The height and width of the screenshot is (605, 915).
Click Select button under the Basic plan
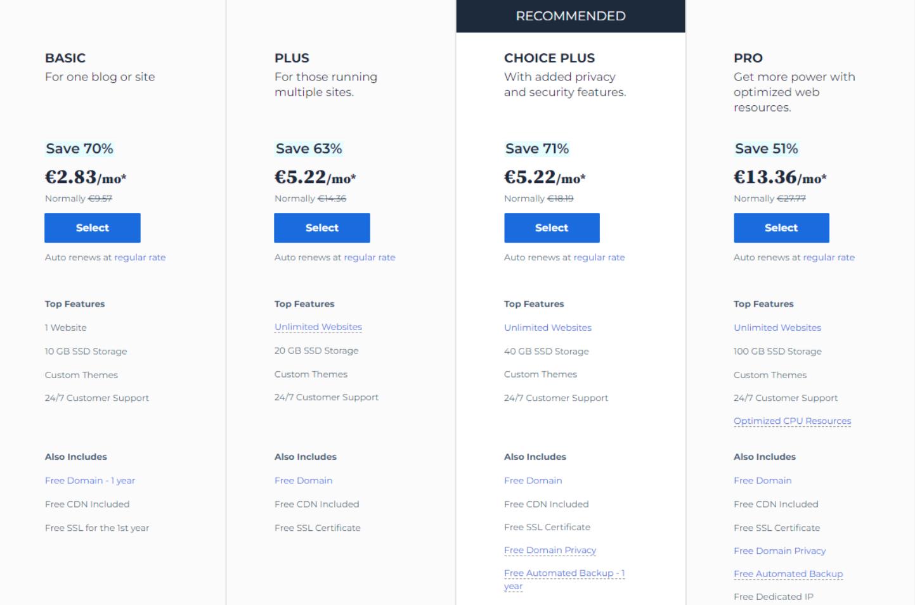pyautogui.click(x=92, y=227)
